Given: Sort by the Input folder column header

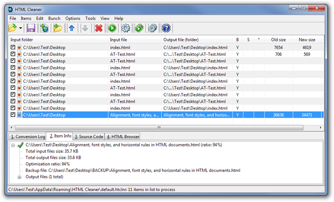Looking at the screenshot, I should [x=58, y=40].
